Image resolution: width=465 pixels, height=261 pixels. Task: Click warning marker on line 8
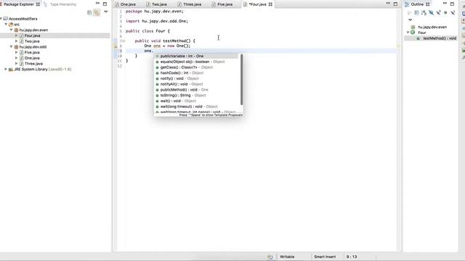116,46
